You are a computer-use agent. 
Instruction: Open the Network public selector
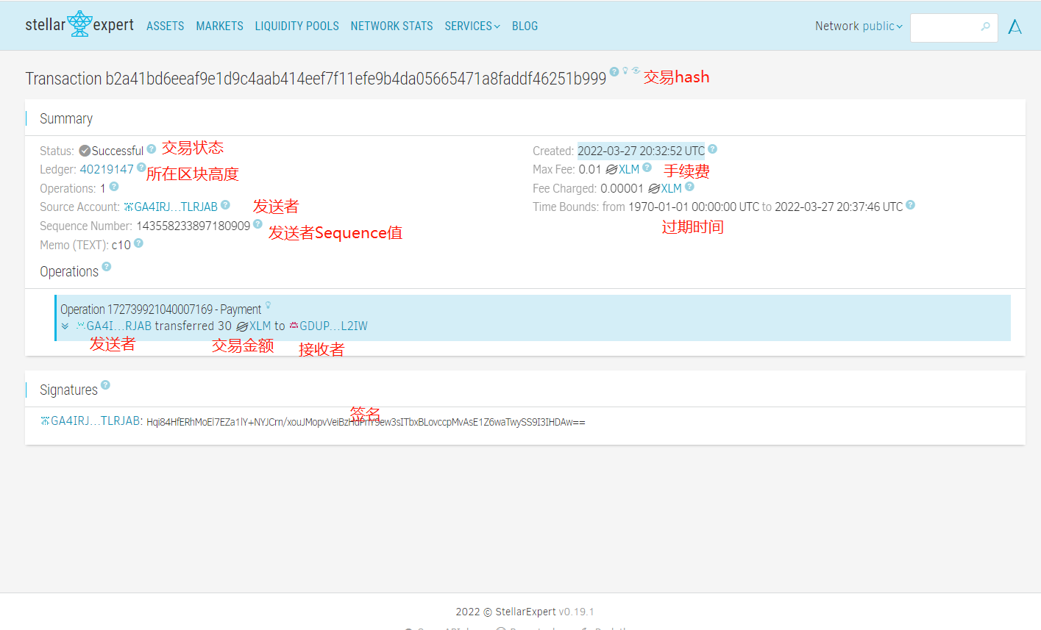coord(858,26)
